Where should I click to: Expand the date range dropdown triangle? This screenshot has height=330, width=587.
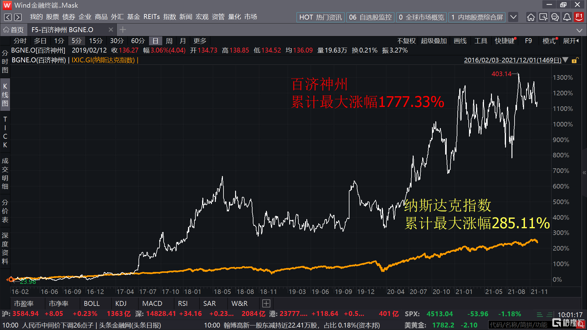(x=566, y=60)
